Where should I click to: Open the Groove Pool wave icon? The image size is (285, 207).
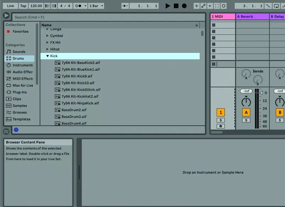(x=6, y=131)
